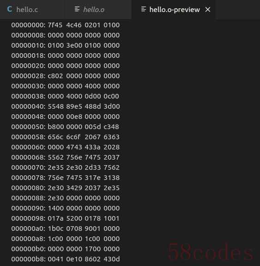260x266 pixels.
Task: Click the file icon beside hello.o
Action: pos(77,9)
